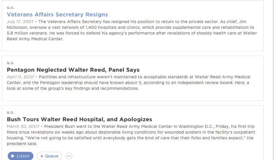This screenshot has width=274, height=160.
Task: Listen to the Bush Tours Walter Reed story
Action: pos(20,156)
